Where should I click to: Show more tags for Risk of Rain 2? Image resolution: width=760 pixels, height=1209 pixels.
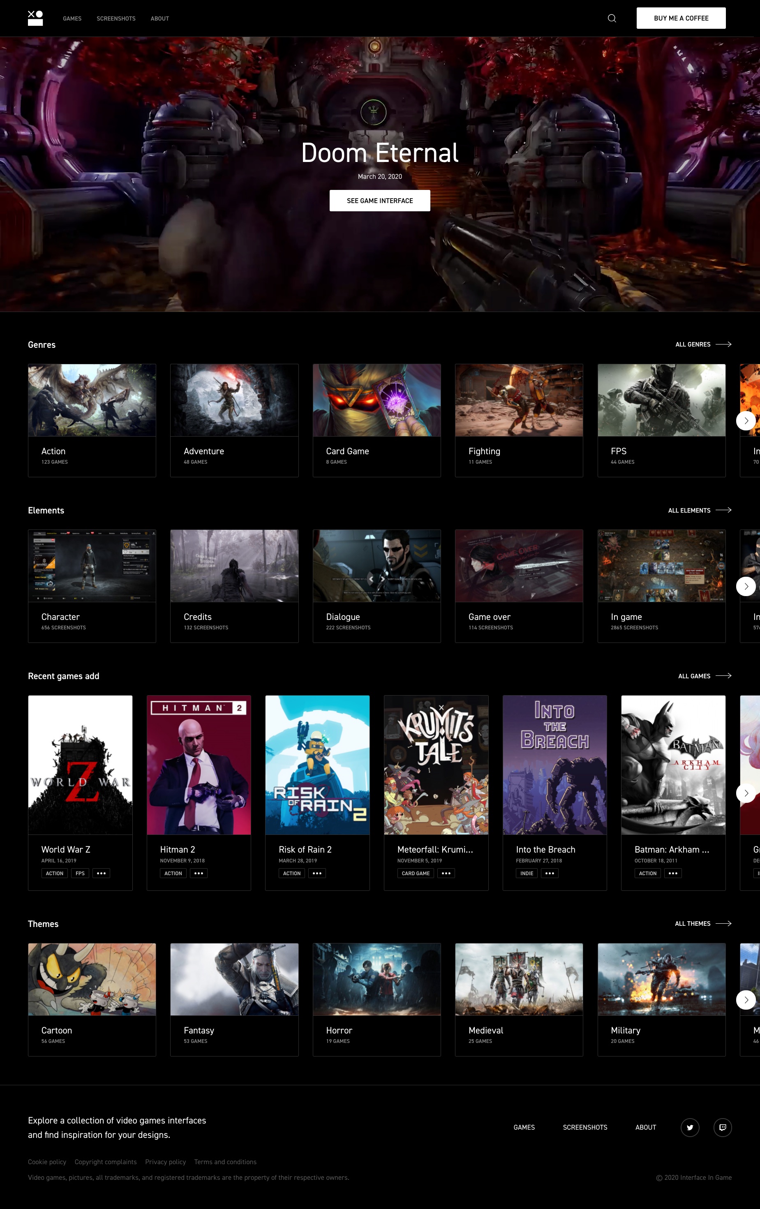pos(317,873)
